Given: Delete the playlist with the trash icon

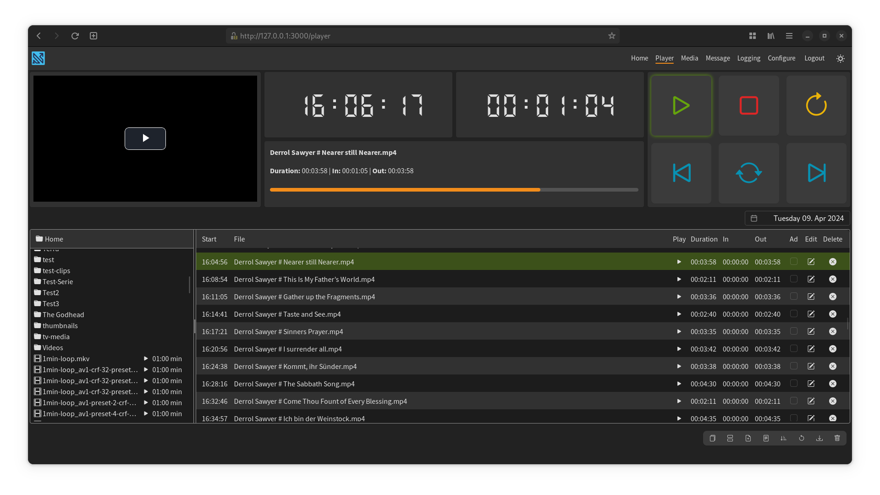Looking at the screenshot, I should (837, 438).
